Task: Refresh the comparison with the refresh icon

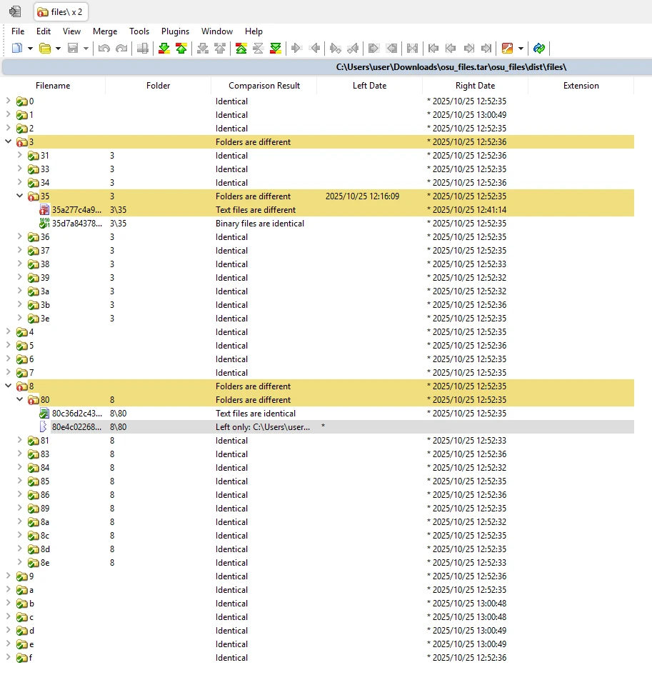Action: (539, 49)
